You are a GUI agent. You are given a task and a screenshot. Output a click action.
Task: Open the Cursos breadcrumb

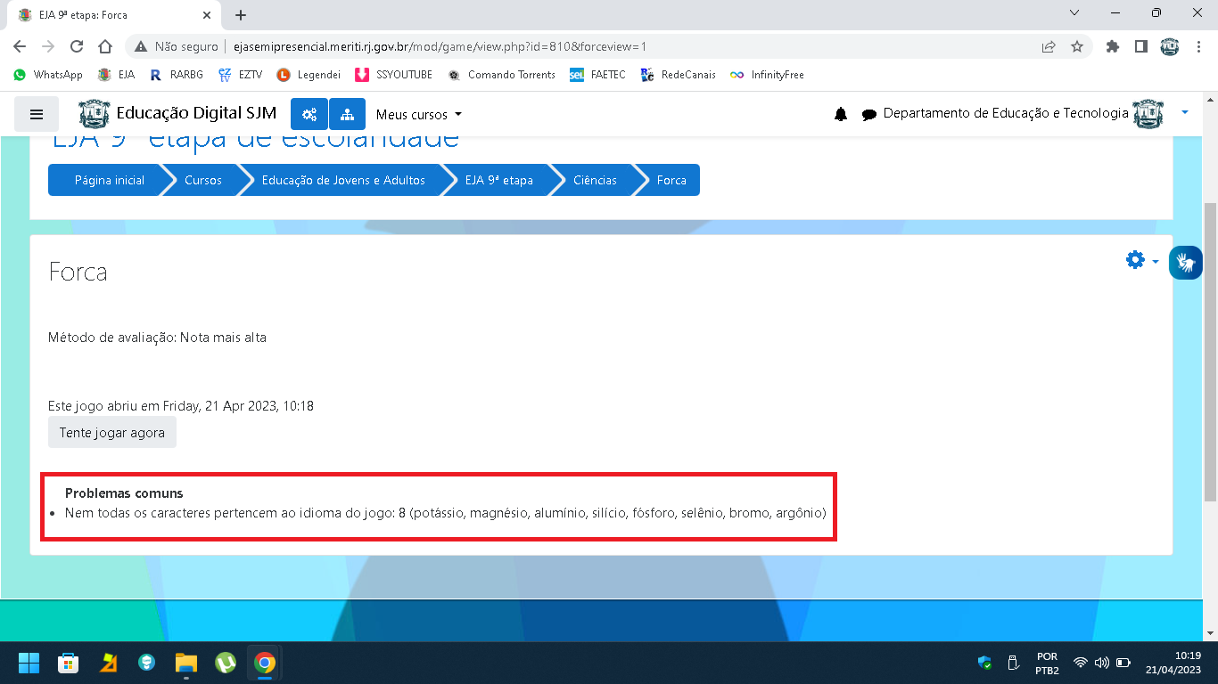click(x=203, y=180)
